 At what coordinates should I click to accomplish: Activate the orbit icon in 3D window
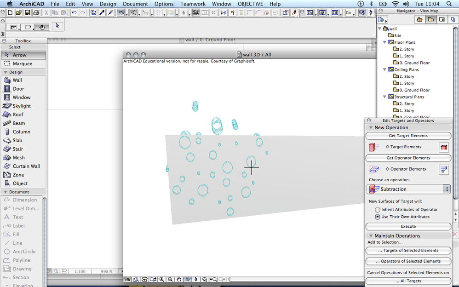click(187, 279)
